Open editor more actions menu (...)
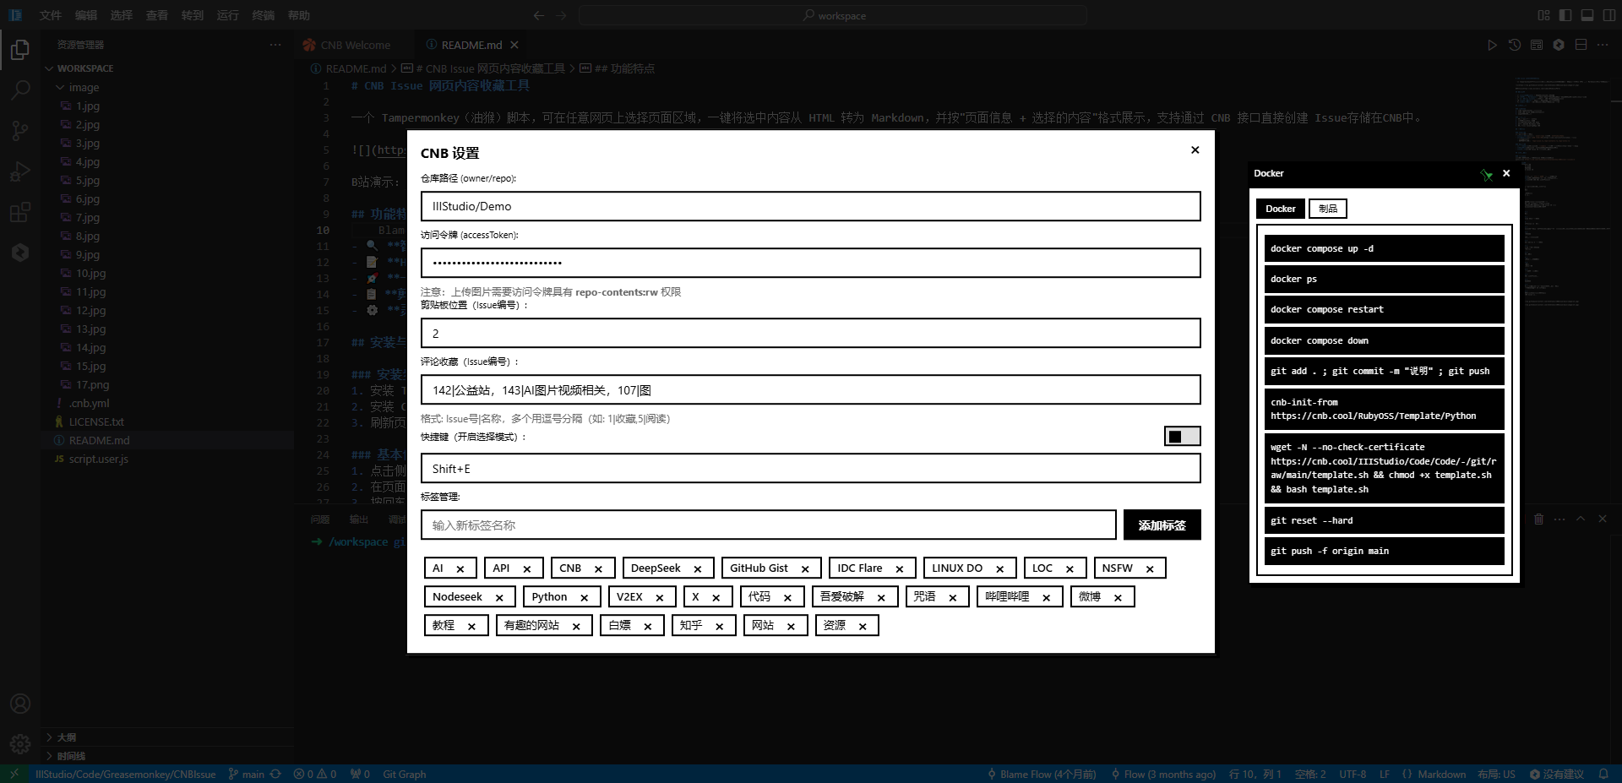 coord(1603,45)
